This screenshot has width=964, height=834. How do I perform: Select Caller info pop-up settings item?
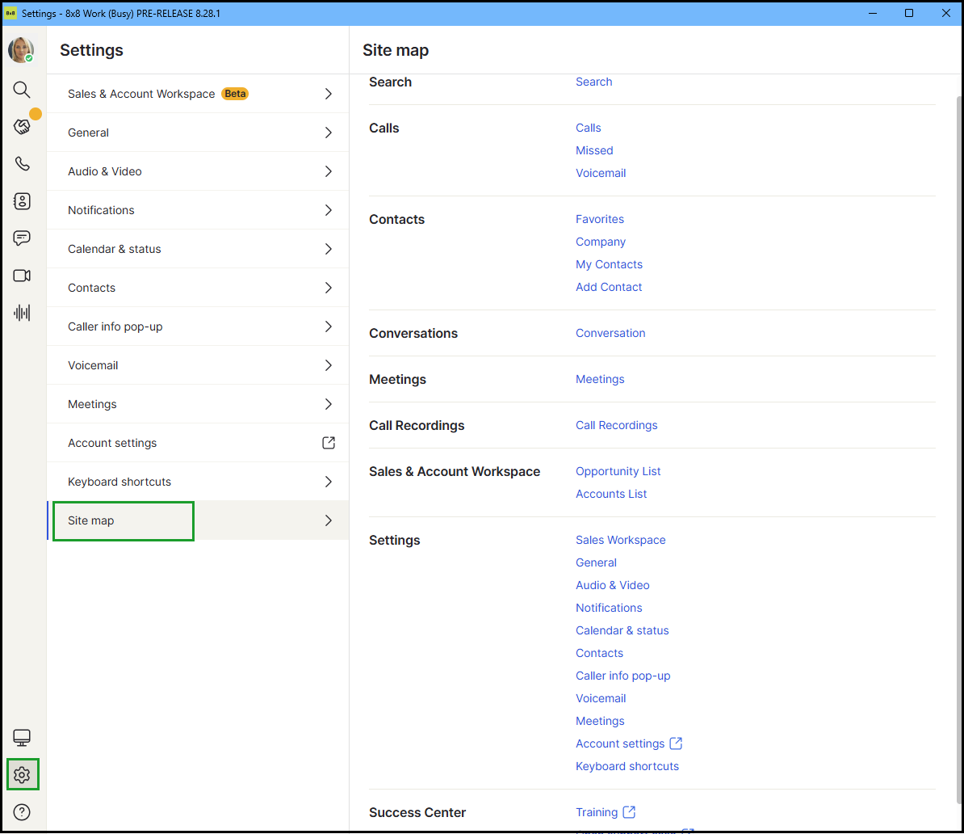(x=115, y=326)
